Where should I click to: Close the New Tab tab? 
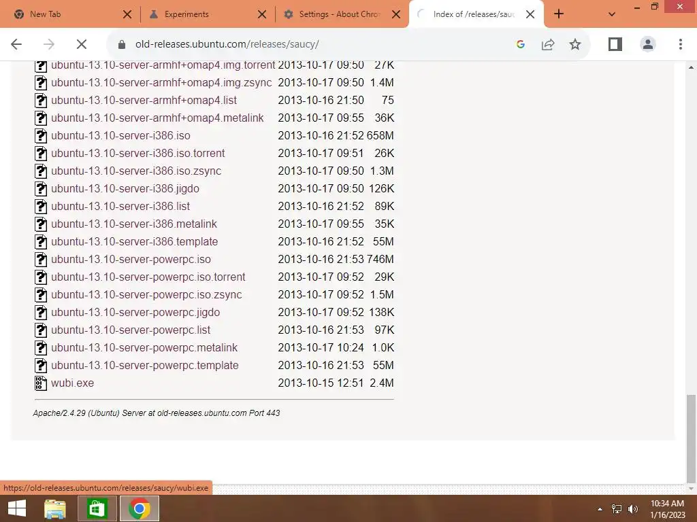(127, 14)
